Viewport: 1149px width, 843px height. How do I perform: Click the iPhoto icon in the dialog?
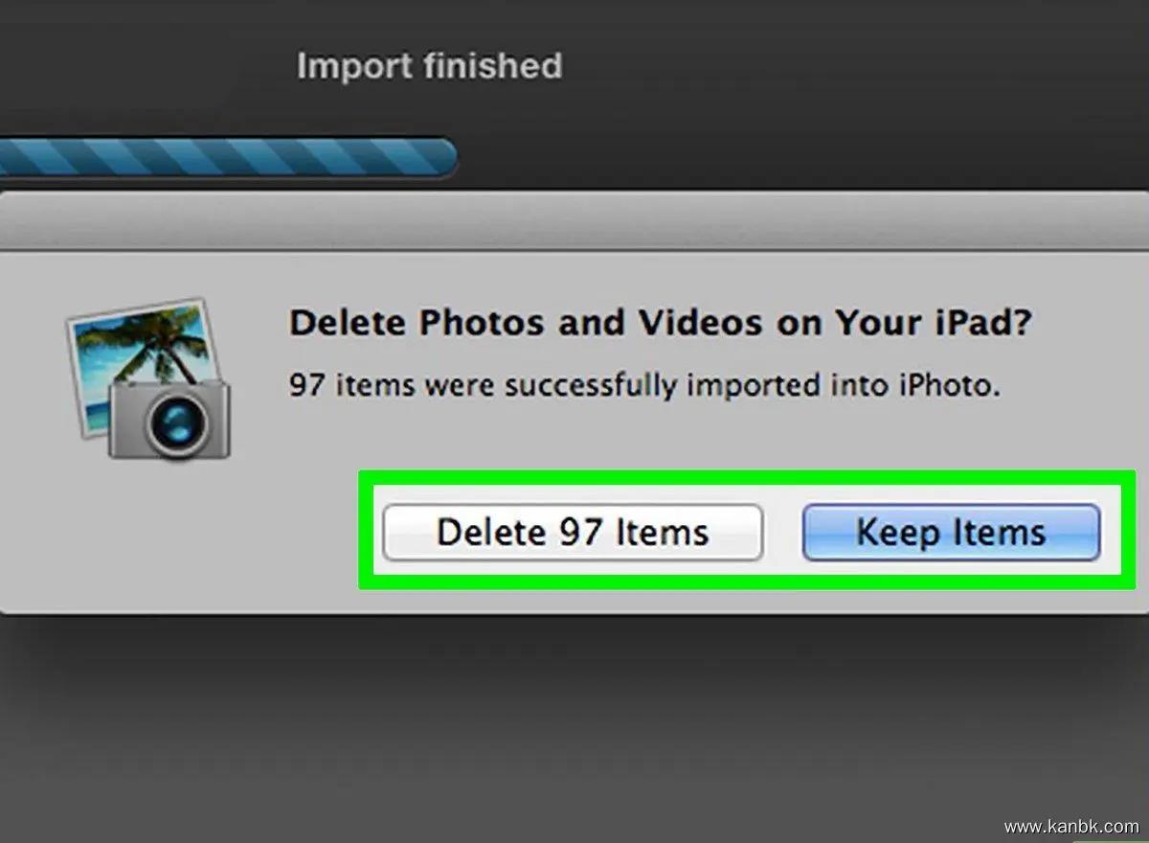(x=148, y=379)
